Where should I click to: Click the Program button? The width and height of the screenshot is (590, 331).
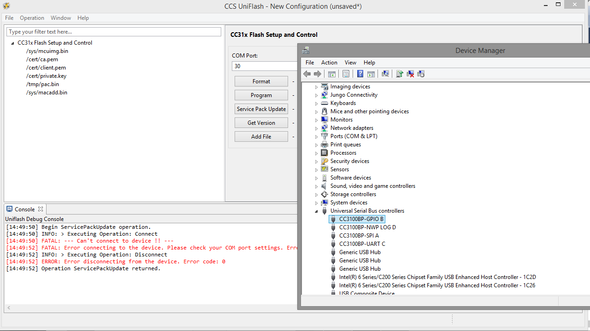261,95
